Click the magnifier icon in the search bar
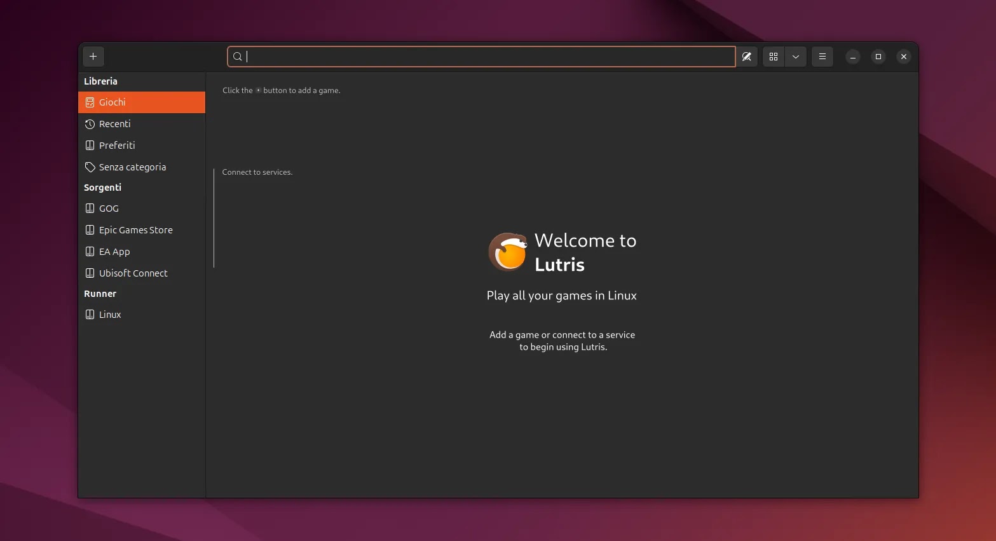This screenshot has height=541, width=996. [238, 57]
